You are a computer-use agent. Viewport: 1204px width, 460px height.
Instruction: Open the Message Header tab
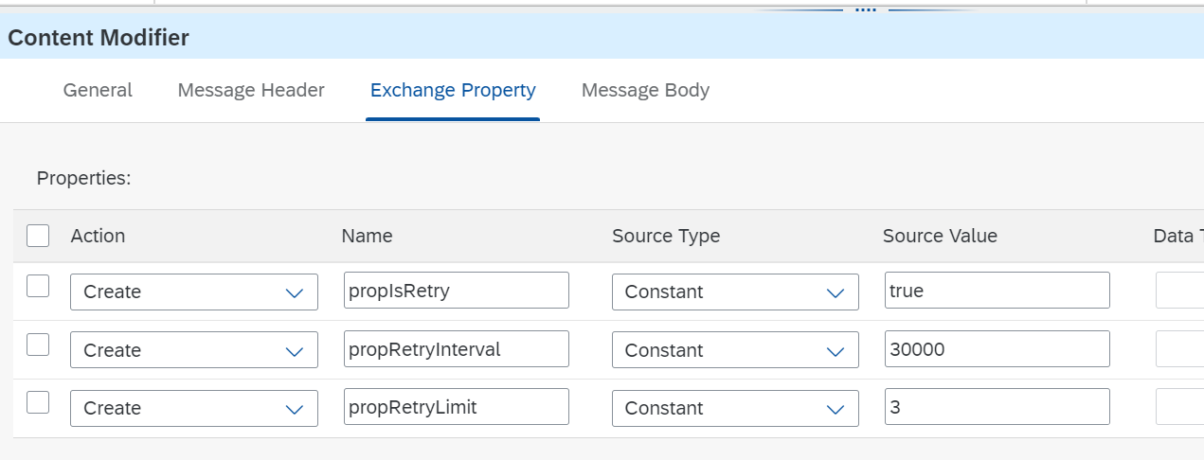[251, 90]
